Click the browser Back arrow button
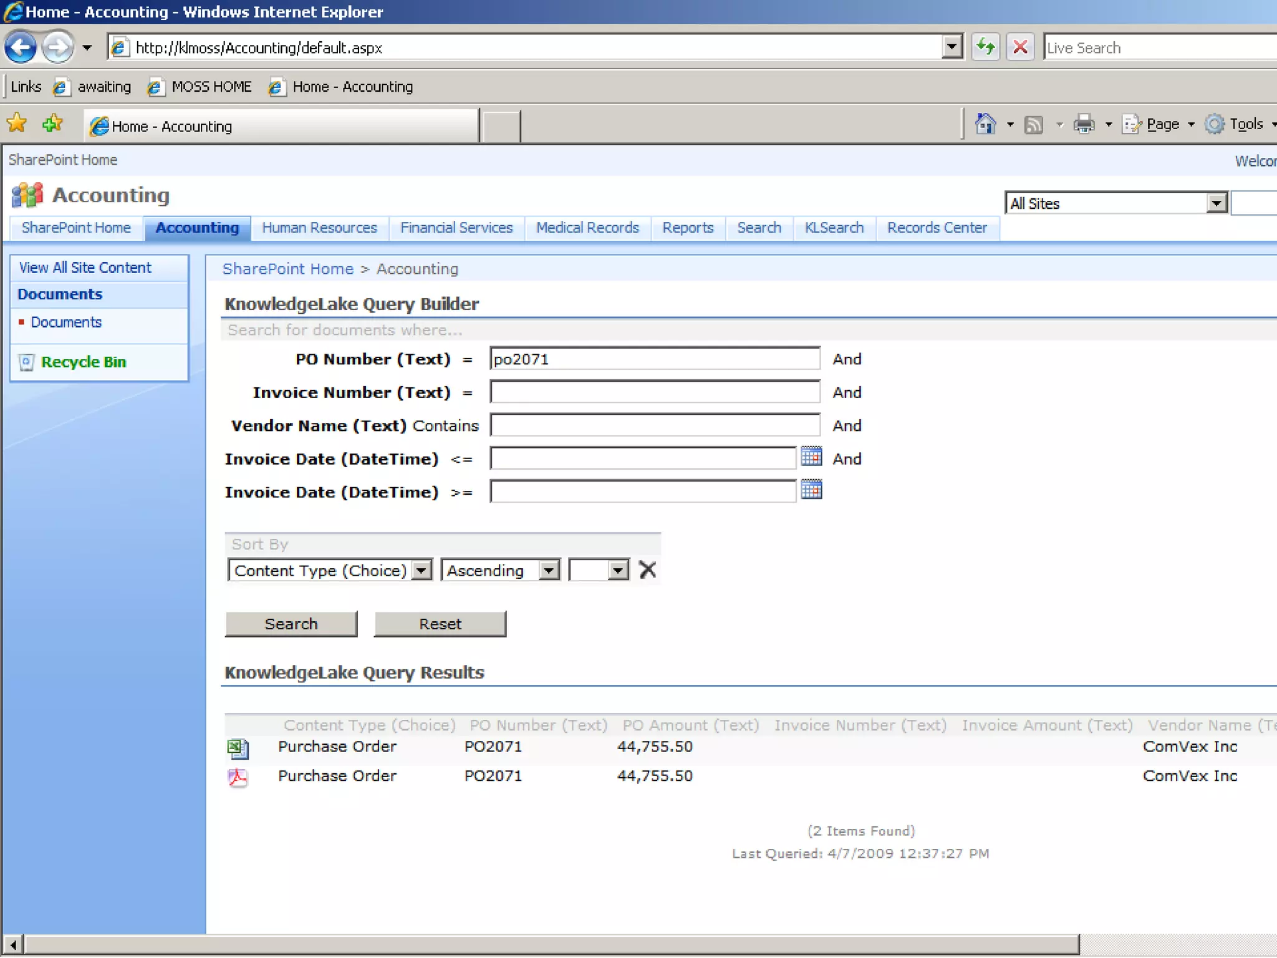1277x958 pixels. coord(21,47)
